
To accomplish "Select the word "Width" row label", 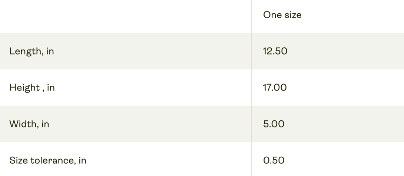I will pos(23,124).
